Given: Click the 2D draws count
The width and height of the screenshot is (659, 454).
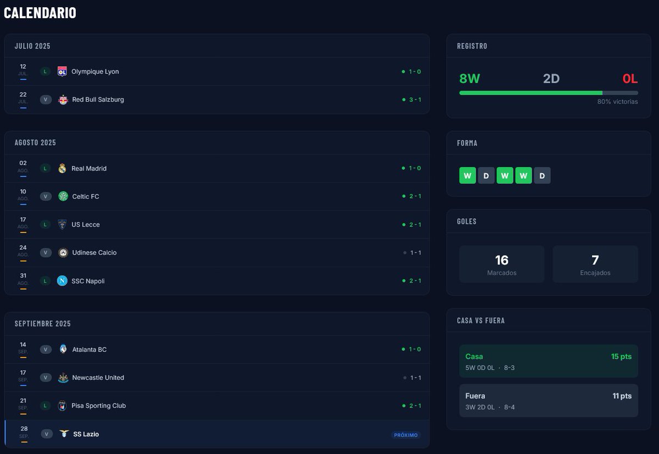Looking at the screenshot, I should (x=551, y=79).
